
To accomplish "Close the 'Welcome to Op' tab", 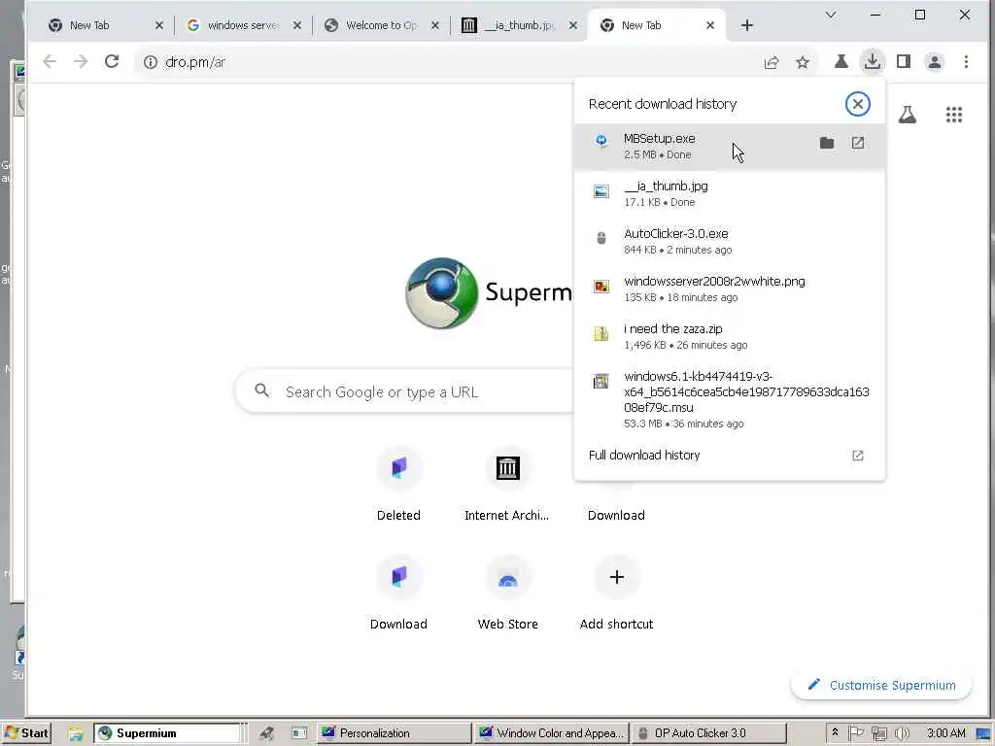I will (435, 25).
